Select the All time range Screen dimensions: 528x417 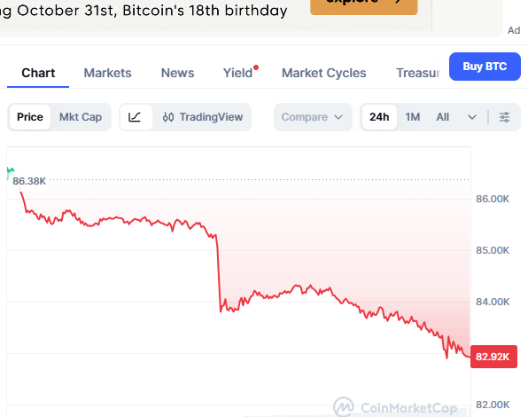pos(442,117)
